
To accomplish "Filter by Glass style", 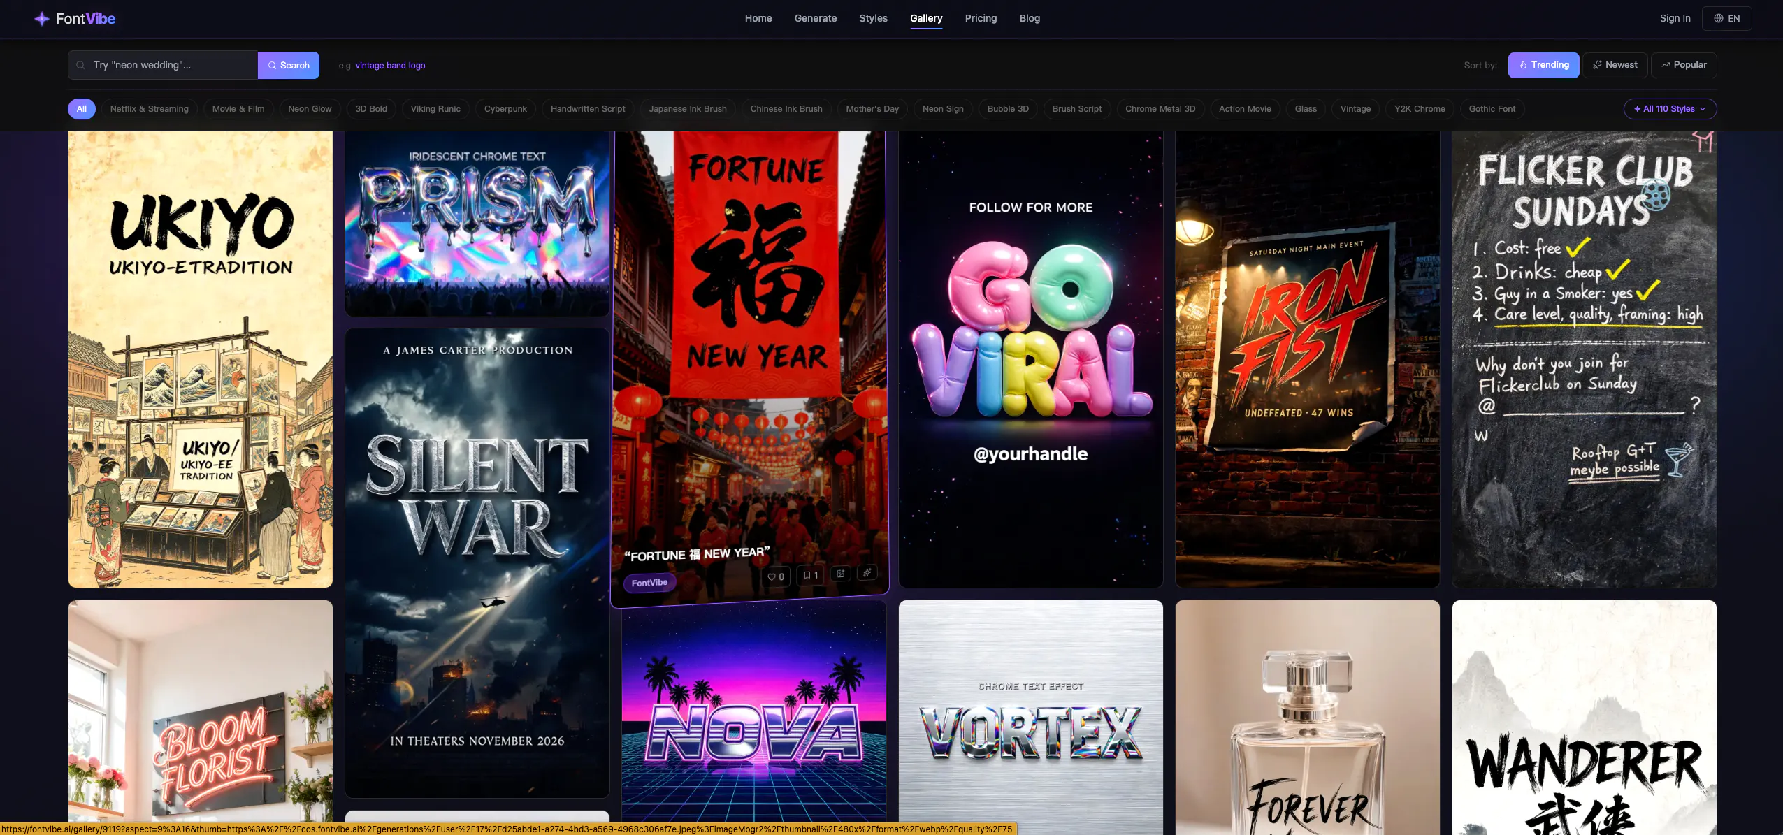I will coord(1306,109).
